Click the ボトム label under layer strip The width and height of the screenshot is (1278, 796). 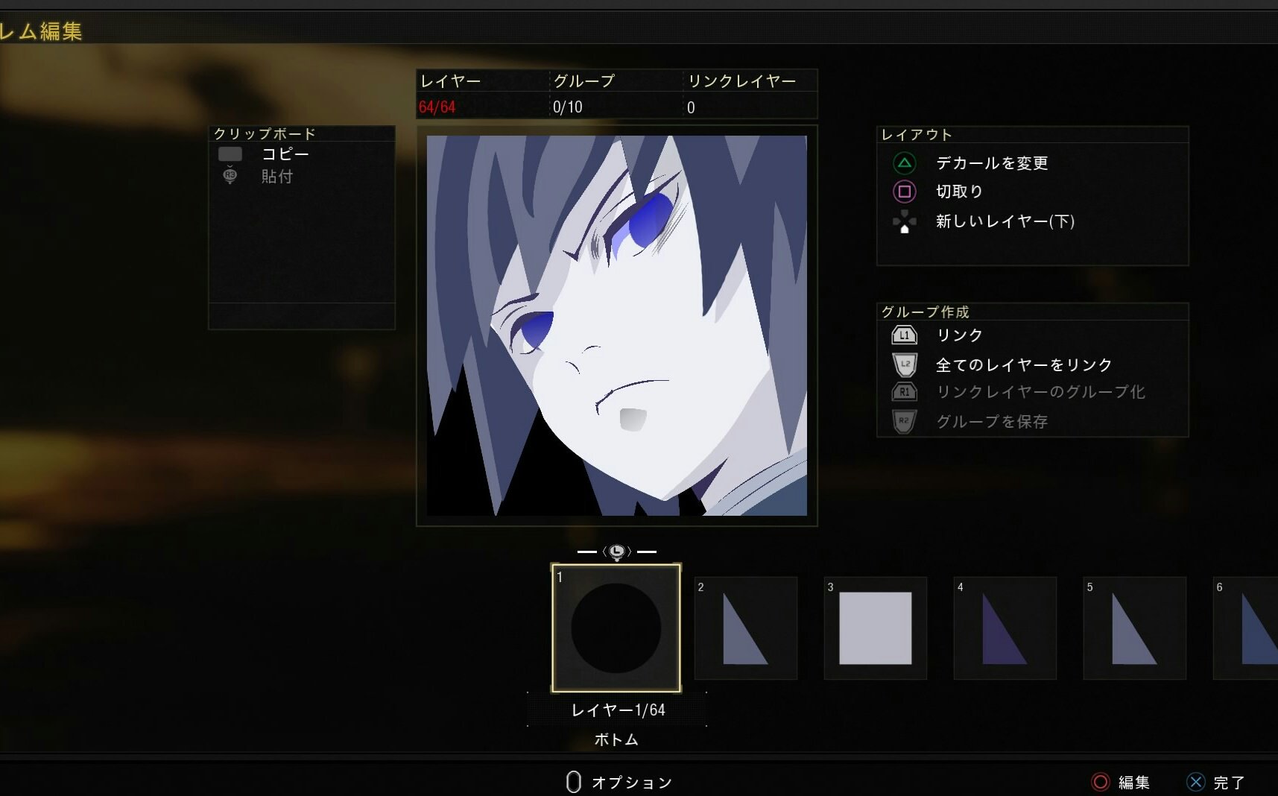pyautogui.click(x=616, y=739)
